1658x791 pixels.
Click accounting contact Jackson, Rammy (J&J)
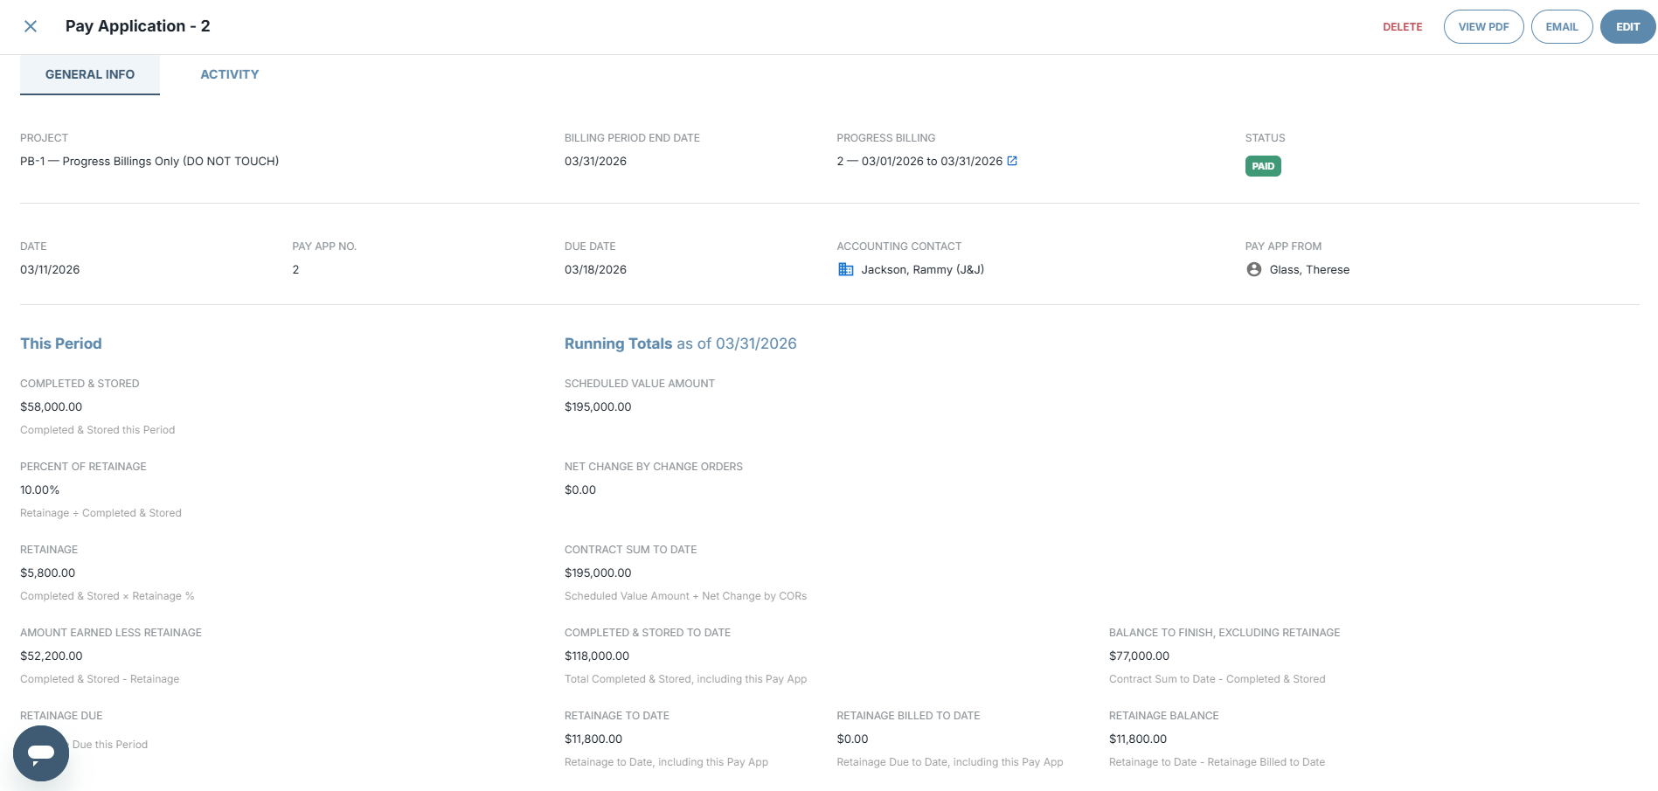click(x=923, y=269)
